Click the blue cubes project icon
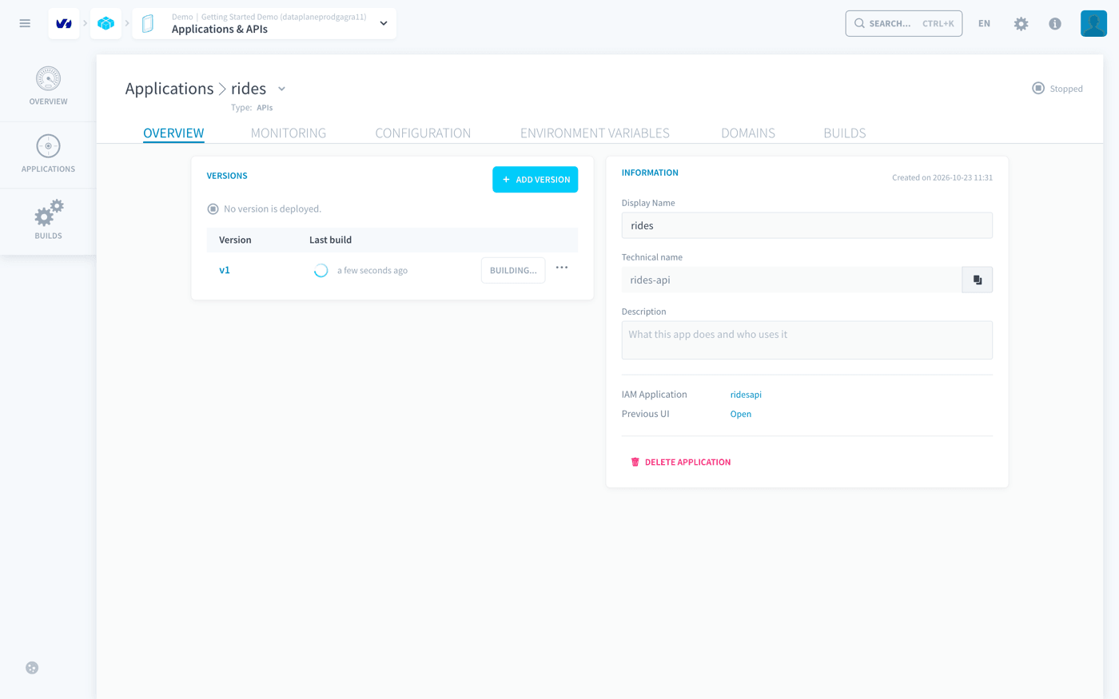The width and height of the screenshot is (1119, 699). tap(106, 24)
